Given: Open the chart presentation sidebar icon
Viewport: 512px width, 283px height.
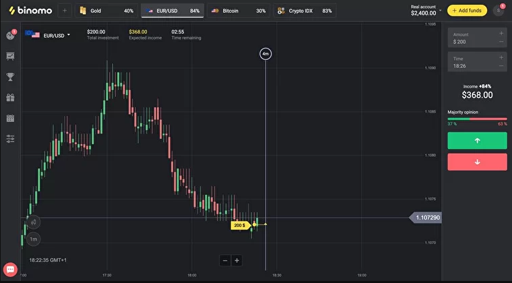Looking at the screenshot, I should pyautogui.click(x=11, y=56).
